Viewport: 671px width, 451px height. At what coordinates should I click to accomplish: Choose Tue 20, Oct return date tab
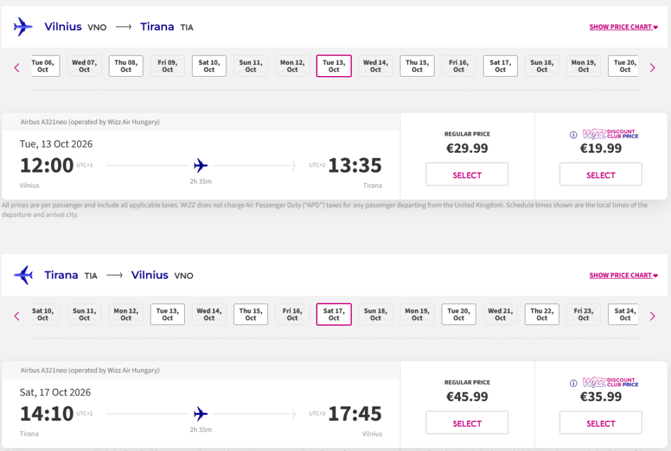[459, 315]
